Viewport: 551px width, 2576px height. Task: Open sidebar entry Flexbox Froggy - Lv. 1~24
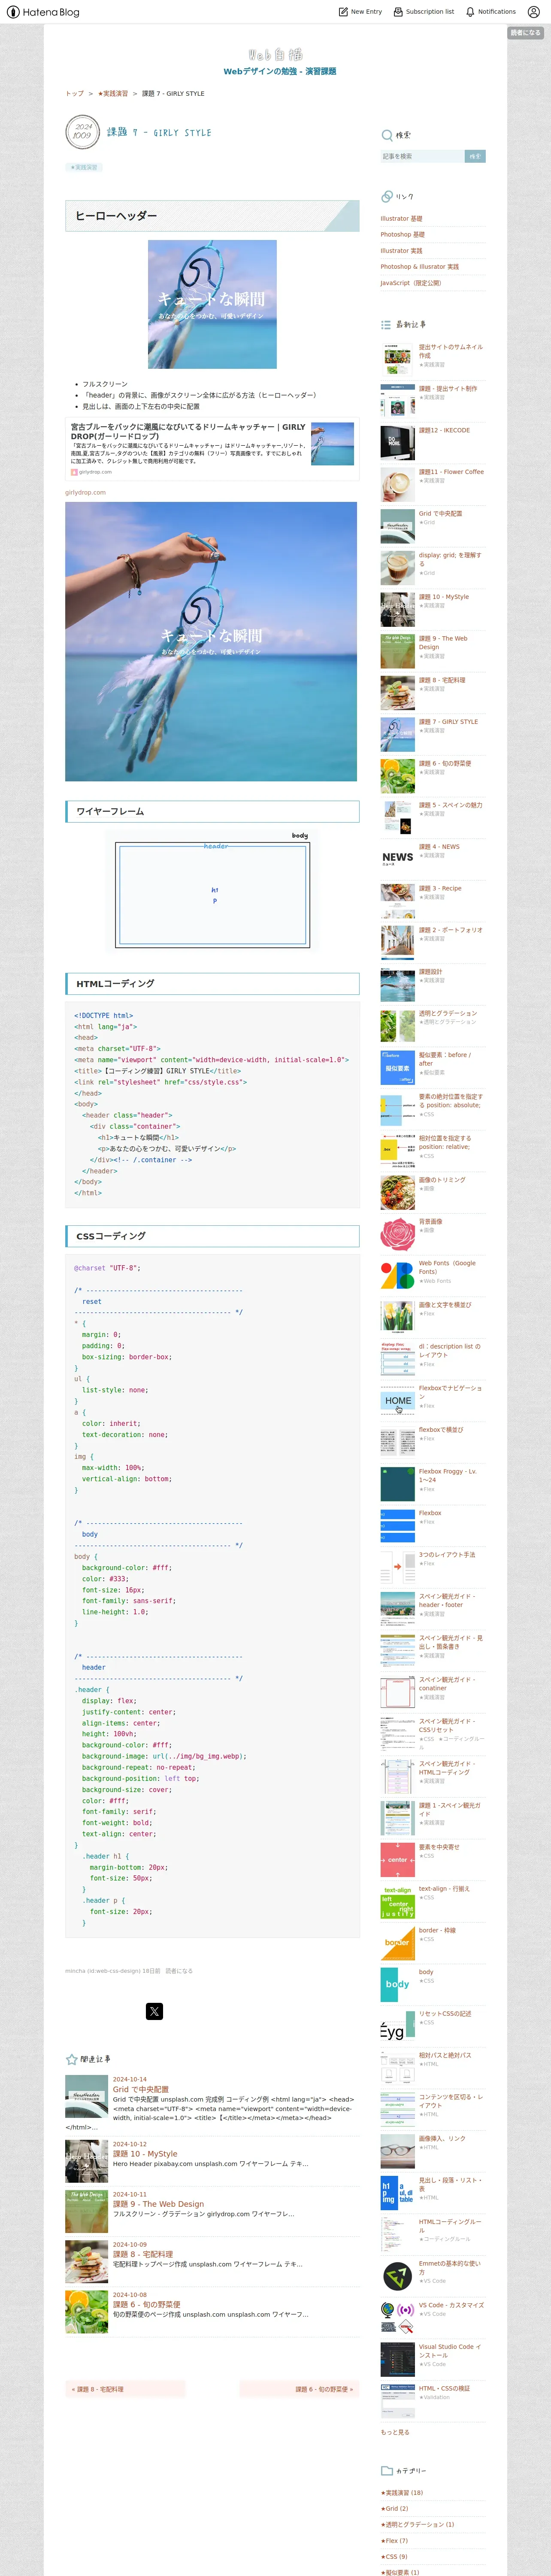[448, 1476]
